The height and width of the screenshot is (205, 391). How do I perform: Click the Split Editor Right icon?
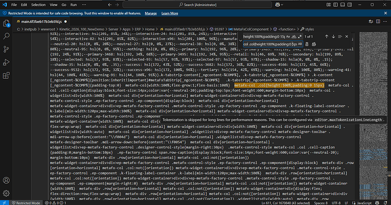(x=378, y=22)
